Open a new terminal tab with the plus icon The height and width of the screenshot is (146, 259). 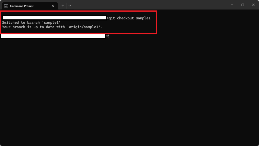63,6
